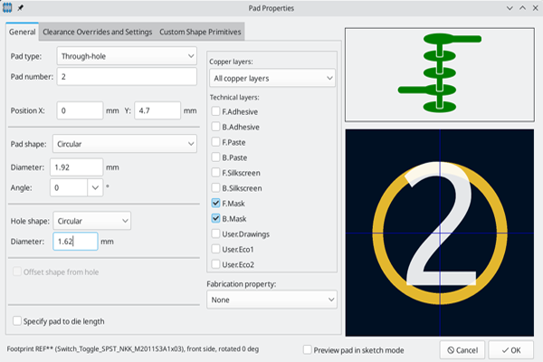Close the Pad Properties dialog
The width and height of the screenshot is (543, 362).
click(536, 8)
